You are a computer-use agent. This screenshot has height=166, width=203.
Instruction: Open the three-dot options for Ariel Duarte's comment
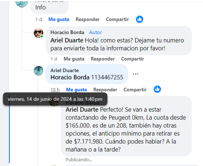coord(136,74)
